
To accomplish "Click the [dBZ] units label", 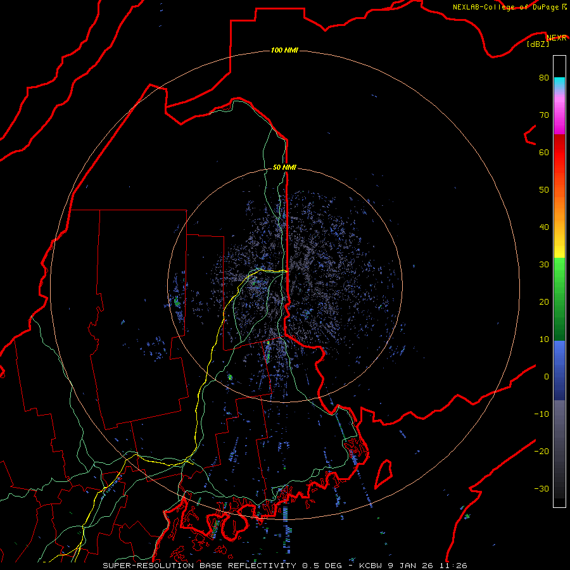I will coord(538,44).
